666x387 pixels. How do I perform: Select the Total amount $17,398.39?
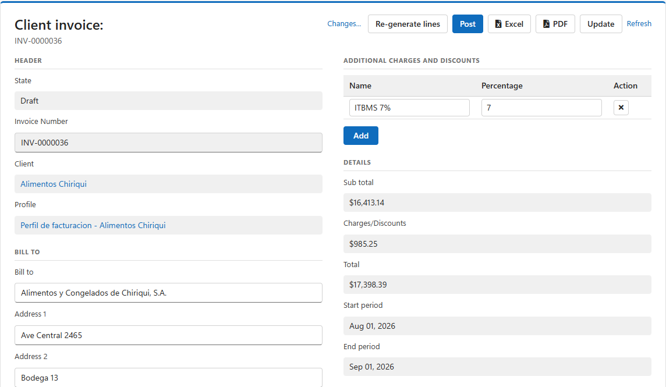(x=497, y=285)
